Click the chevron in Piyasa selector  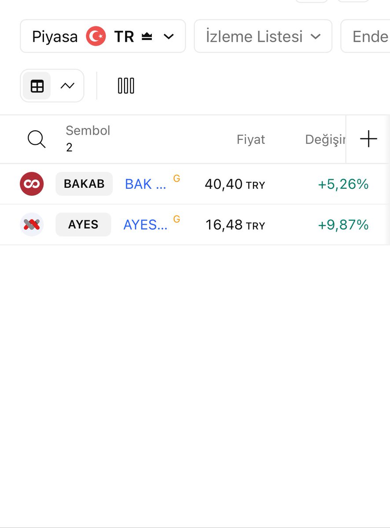coord(169,37)
